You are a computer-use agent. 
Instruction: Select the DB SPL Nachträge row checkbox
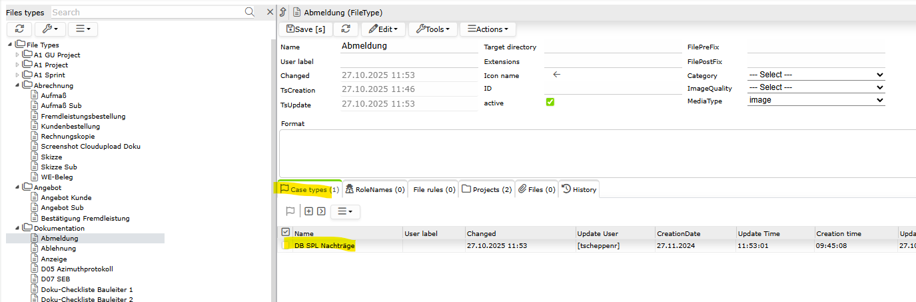point(286,245)
